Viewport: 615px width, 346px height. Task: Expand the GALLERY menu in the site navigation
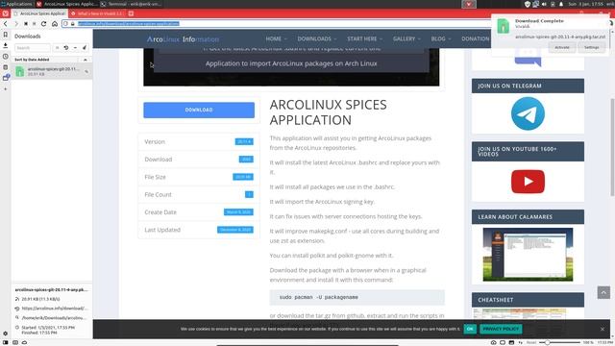(x=406, y=38)
